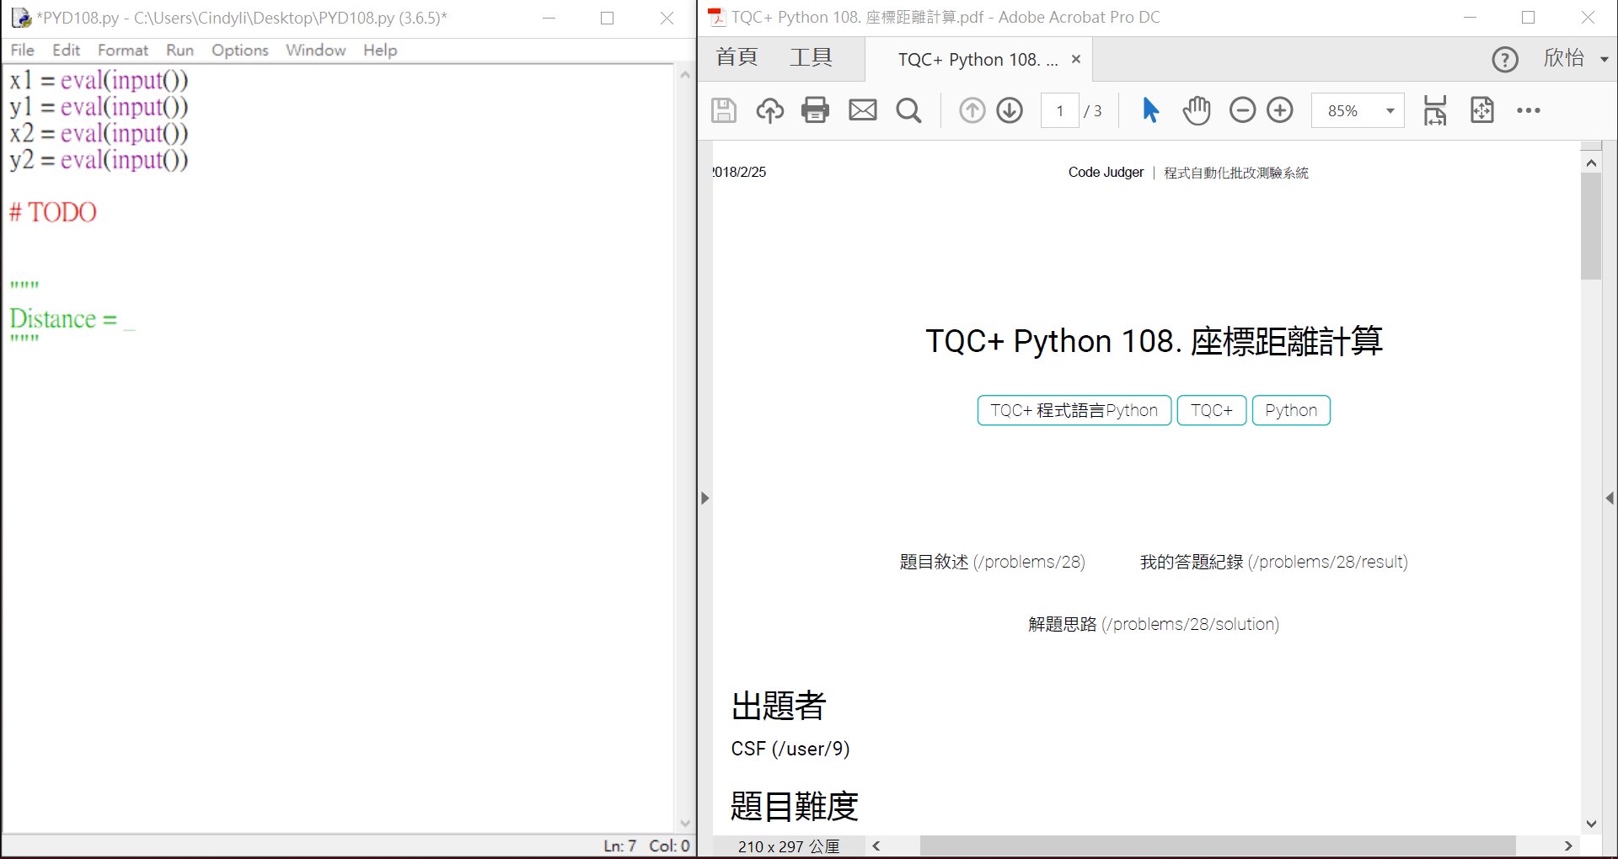Select the TQC+ Python 108 document tab
Image resolution: width=1618 pixels, height=859 pixels.
coord(978,60)
